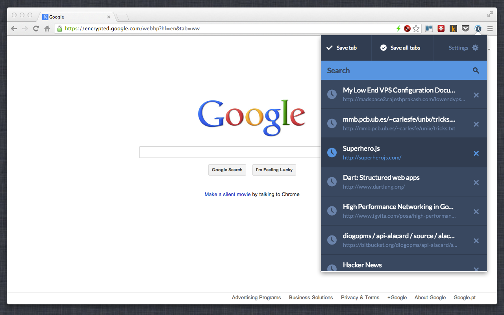The width and height of the screenshot is (504, 315).
Task: Open the Google.pt footer link
Action: point(465,297)
